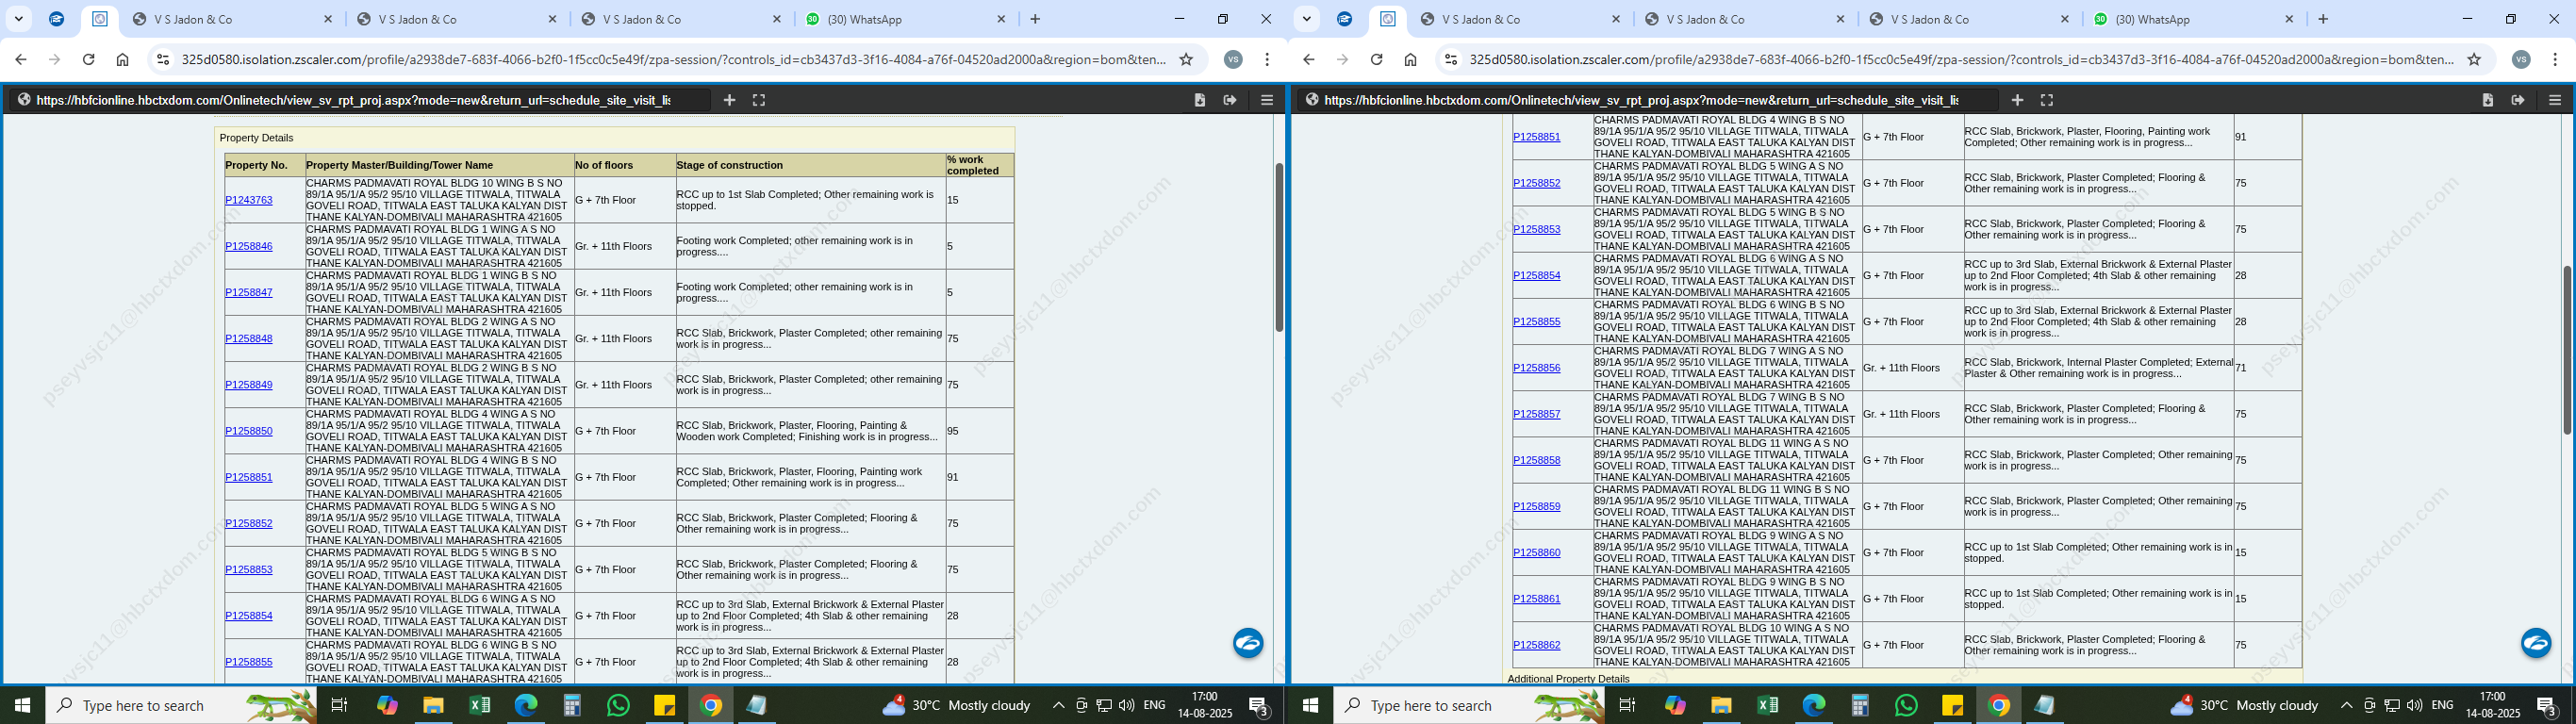This screenshot has width=2576, height=724.
Task: Click exit session icon in right isolation bar
Action: [2518, 100]
